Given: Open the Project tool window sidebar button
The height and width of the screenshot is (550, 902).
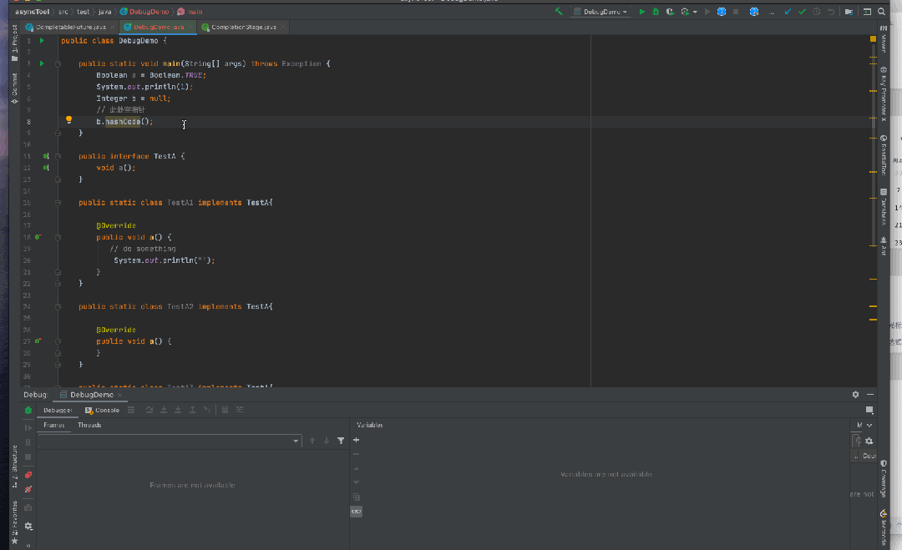Looking at the screenshot, I should coord(14,43).
